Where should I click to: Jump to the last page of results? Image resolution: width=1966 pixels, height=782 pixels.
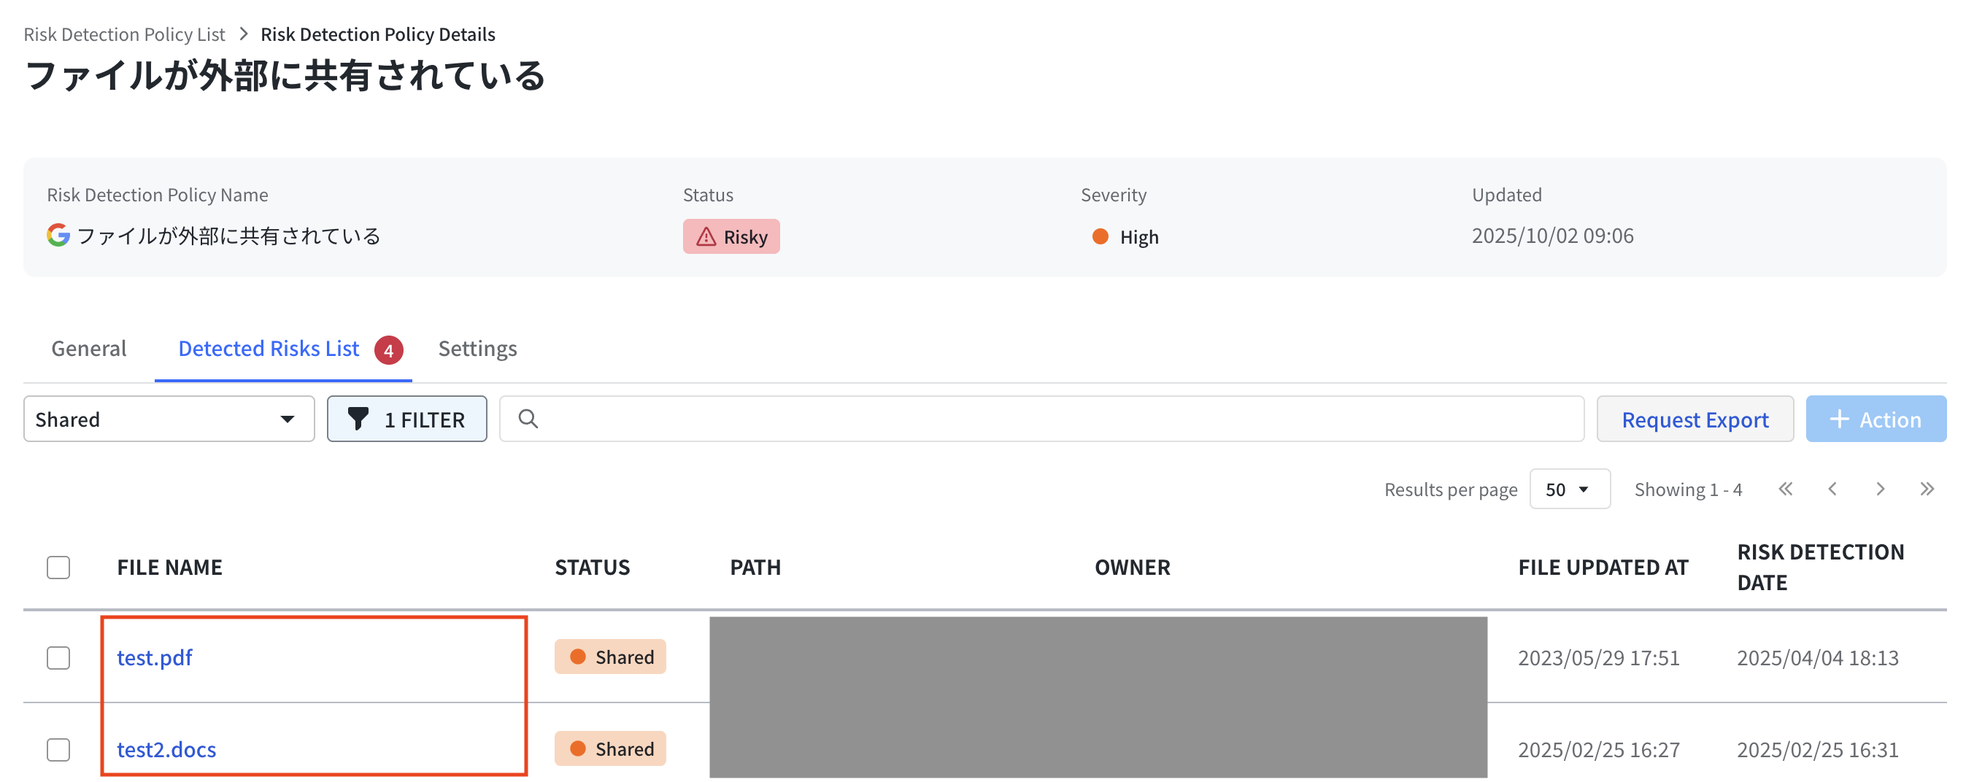(x=1927, y=489)
